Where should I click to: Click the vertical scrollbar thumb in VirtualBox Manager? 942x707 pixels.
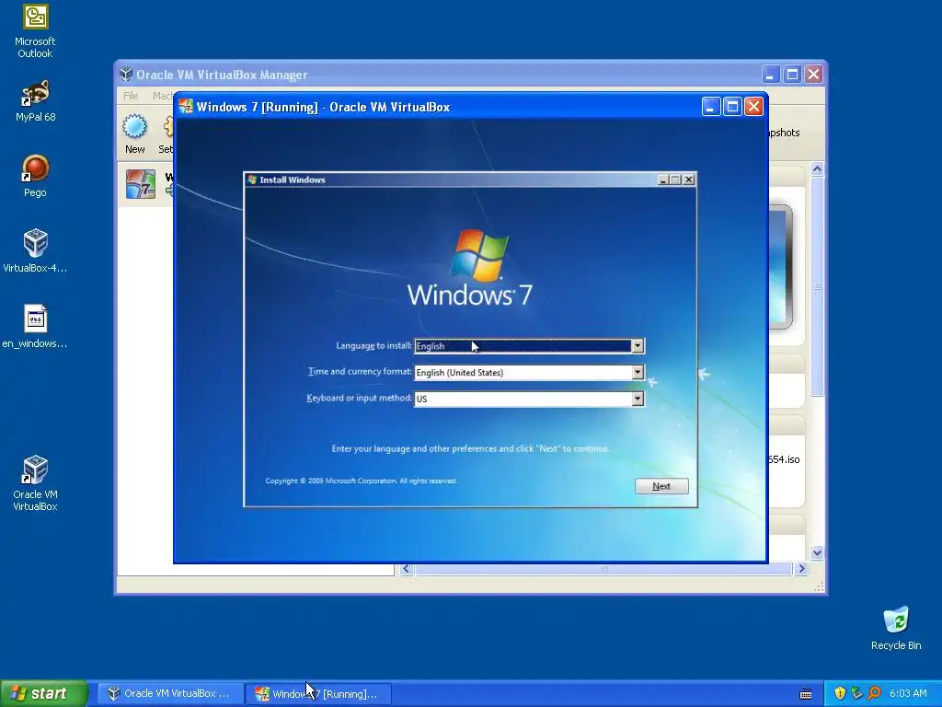pyautogui.click(x=817, y=287)
